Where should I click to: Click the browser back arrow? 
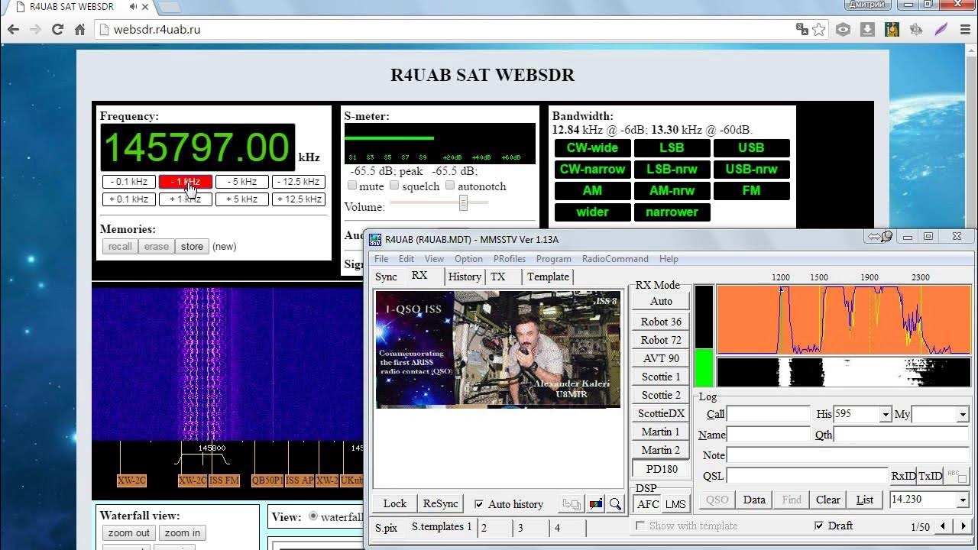(14, 30)
